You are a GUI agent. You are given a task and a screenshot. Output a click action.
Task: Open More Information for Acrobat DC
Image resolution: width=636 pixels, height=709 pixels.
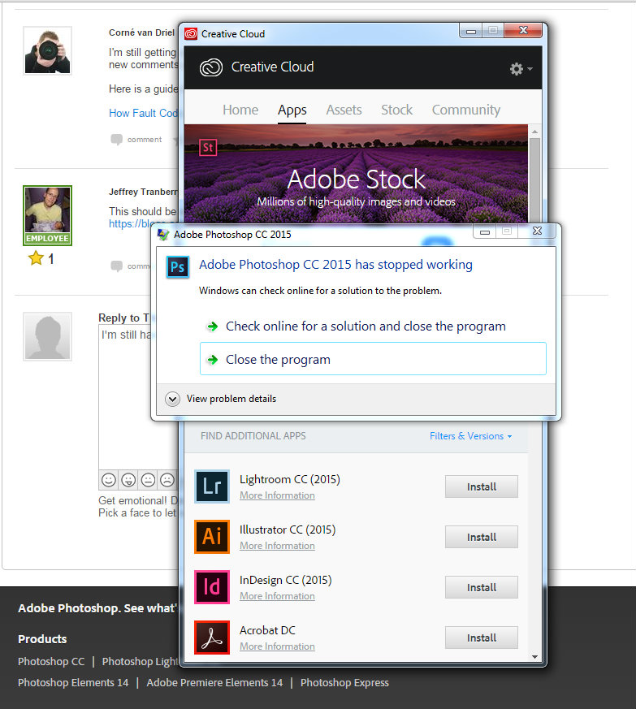[277, 646]
